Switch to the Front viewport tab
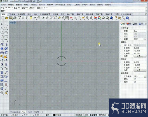 pyautogui.click(x=30, y=112)
